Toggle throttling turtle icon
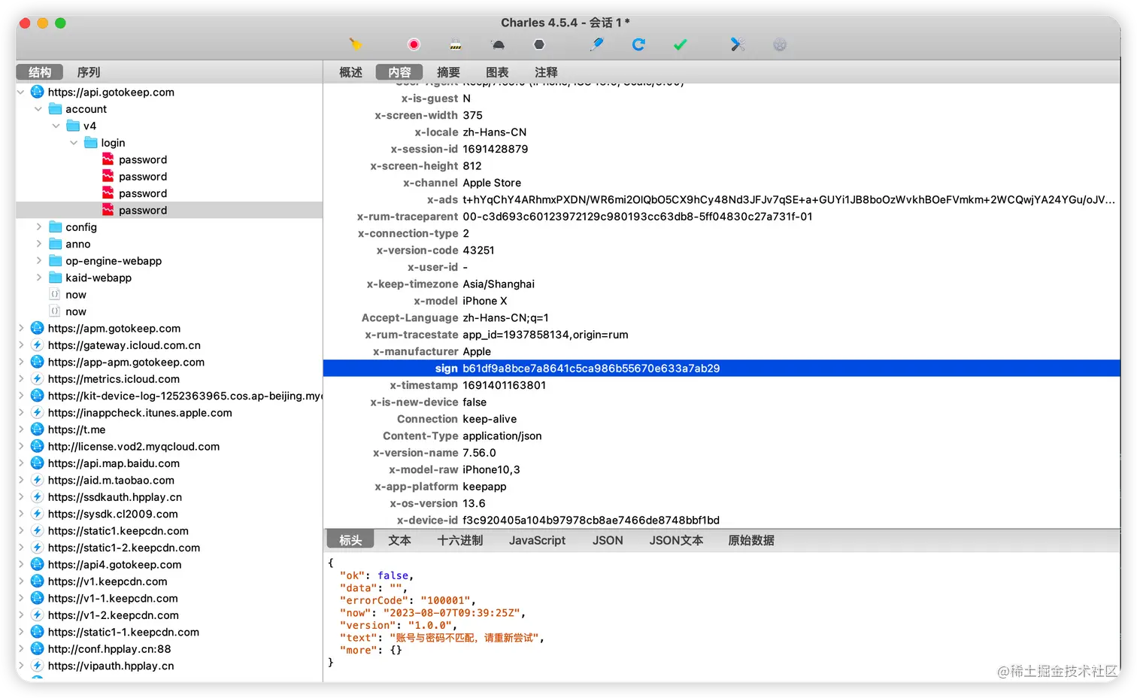 point(498,44)
